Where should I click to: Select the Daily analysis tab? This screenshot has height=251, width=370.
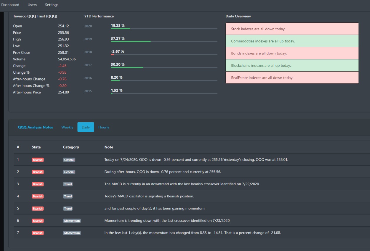point(86,127)
